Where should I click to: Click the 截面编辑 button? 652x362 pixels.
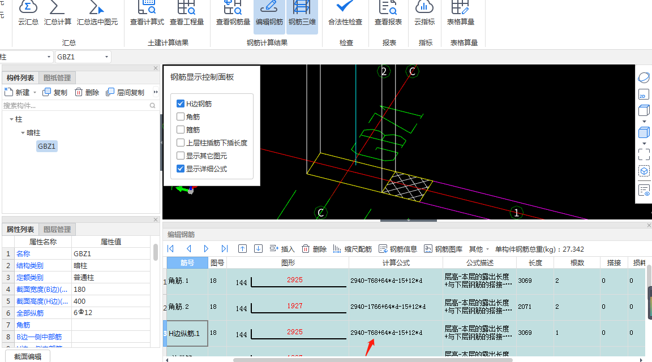coord(27,356)
